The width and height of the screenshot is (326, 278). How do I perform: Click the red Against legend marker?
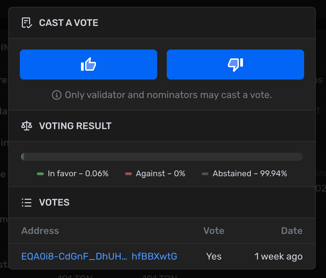128,174
